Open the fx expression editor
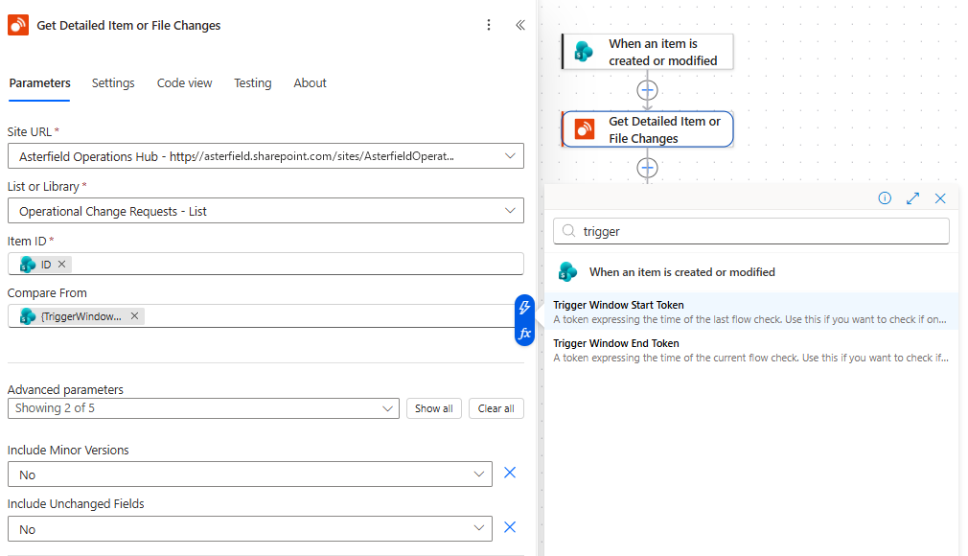 524,334
